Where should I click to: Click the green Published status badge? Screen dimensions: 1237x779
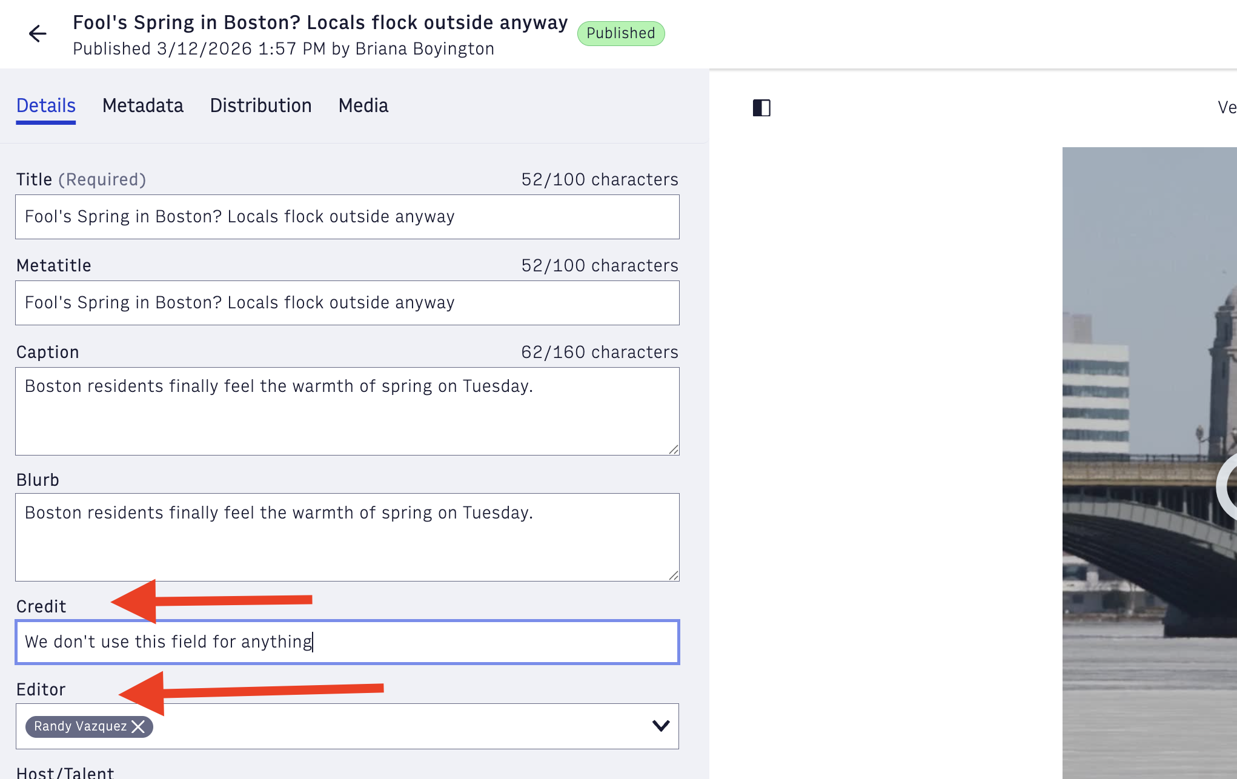pos(621,33)
